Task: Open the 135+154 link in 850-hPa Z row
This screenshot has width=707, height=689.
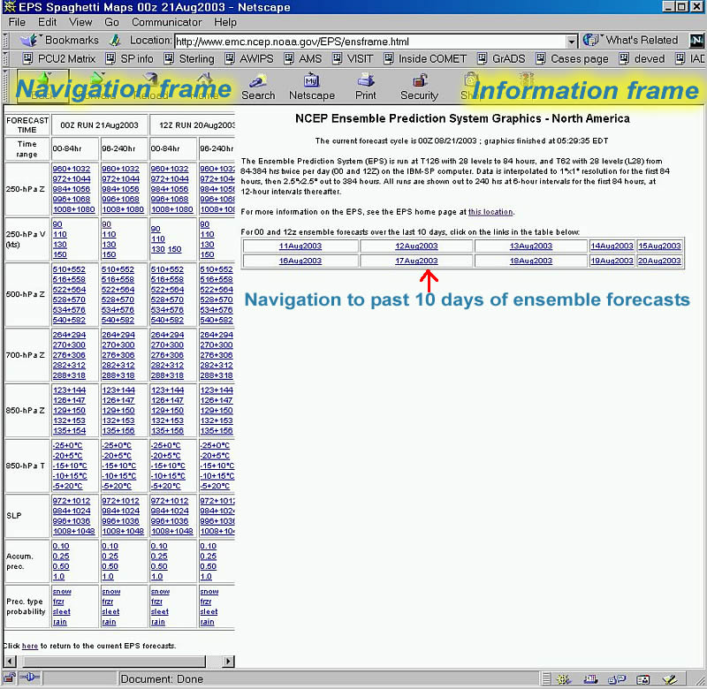Action: 69,431
